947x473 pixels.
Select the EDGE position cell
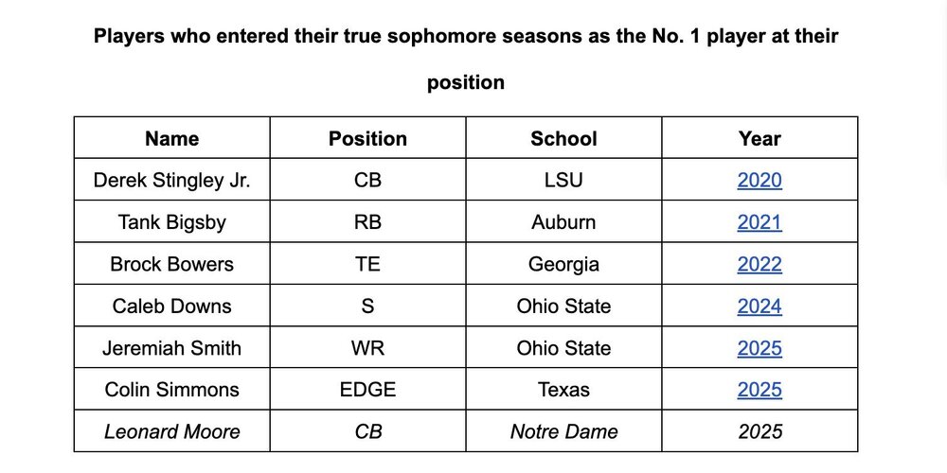(367, 389)
